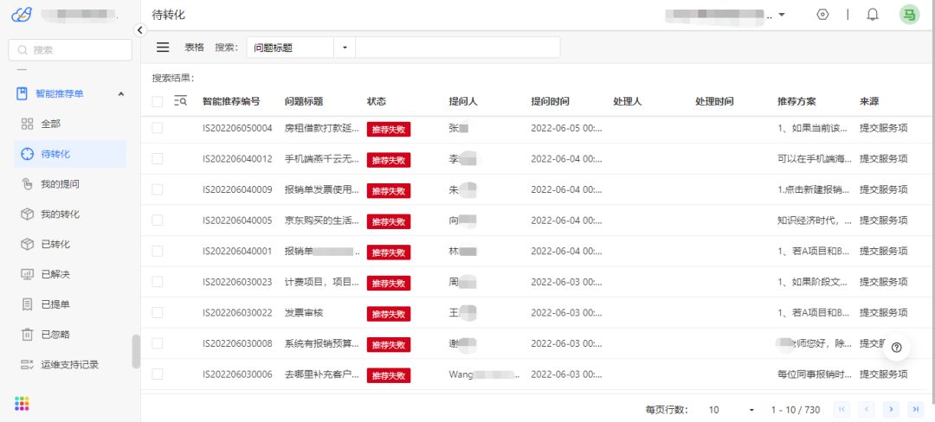Click the 表格 view label
This screenshot has width=935, height=422.
point(195,48)
